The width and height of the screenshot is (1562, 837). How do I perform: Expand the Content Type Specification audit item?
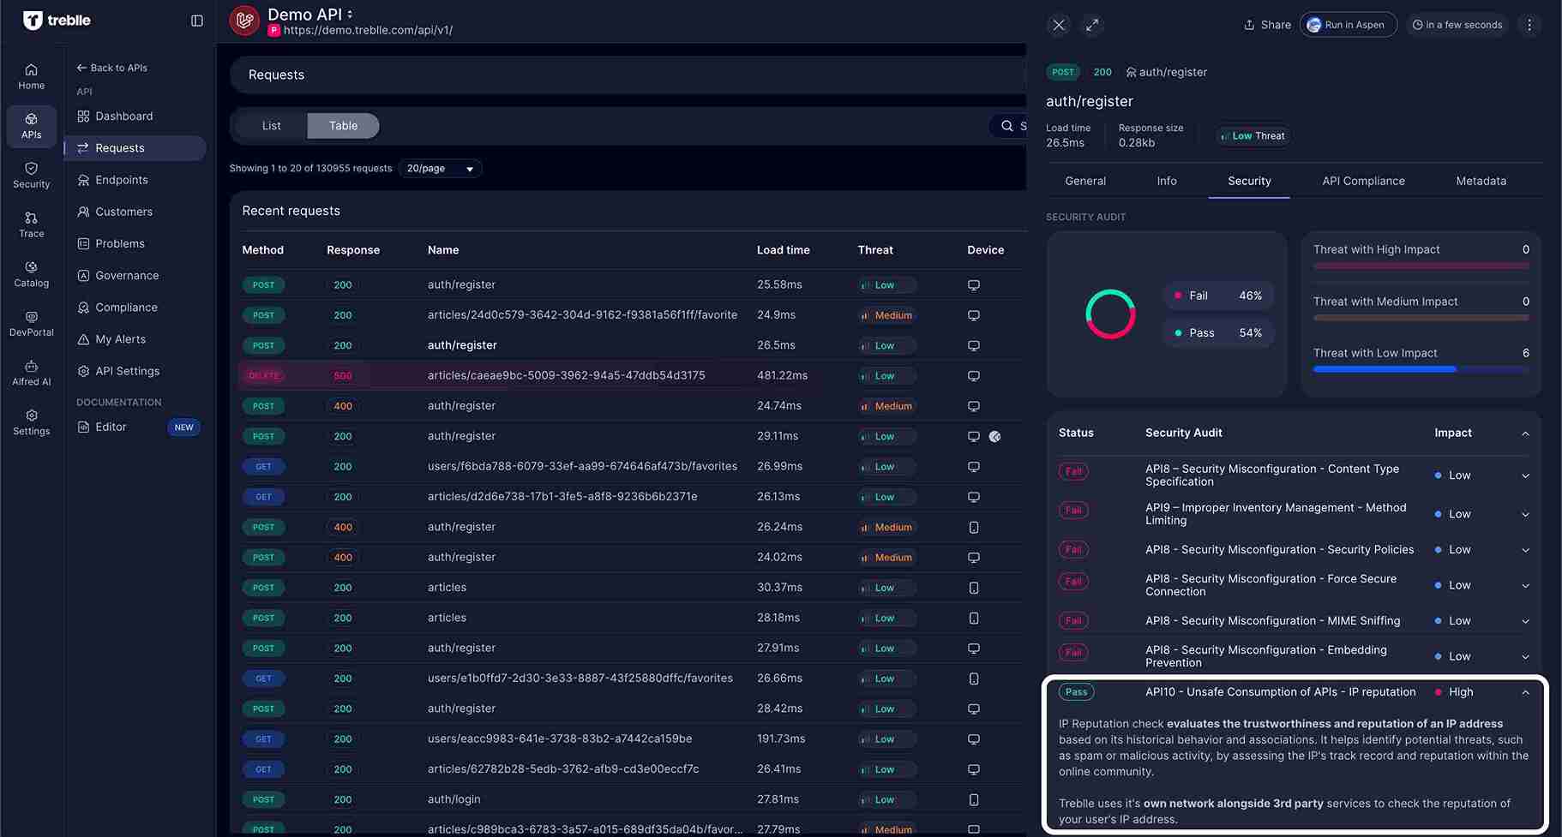point(1525,475)
